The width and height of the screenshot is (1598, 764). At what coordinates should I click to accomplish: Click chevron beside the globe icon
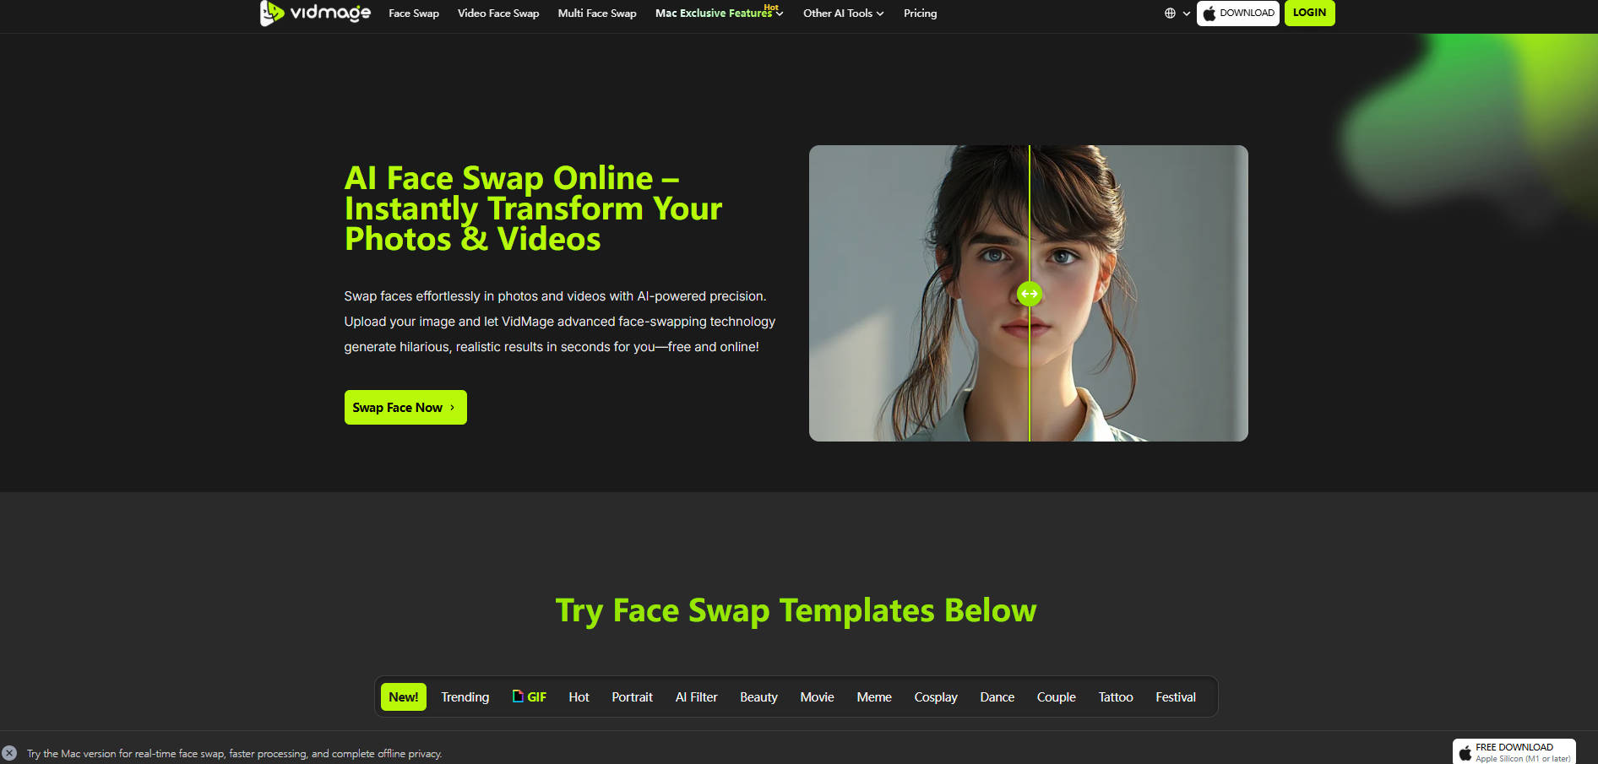tap(1186, 14)
